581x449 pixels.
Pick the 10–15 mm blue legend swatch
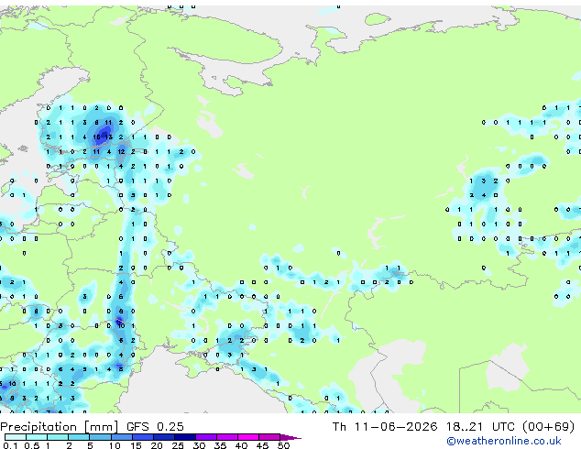point(121,437)
